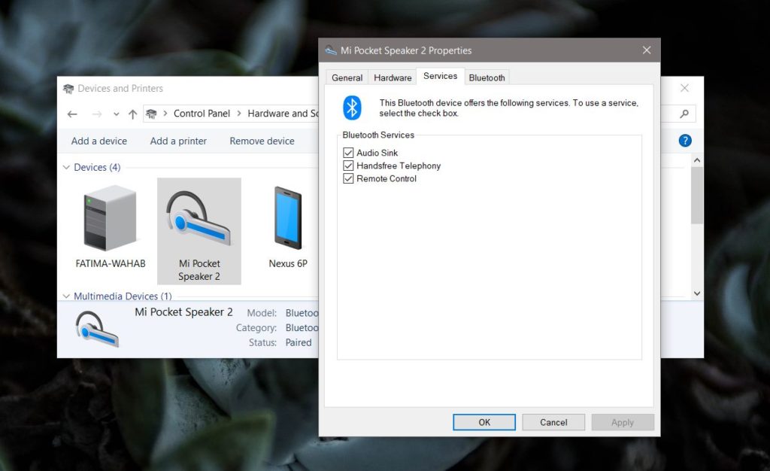Click the Bluetooth icon in the properties dialog
This screenshot has width=770, height=471.
pos(353,108)
